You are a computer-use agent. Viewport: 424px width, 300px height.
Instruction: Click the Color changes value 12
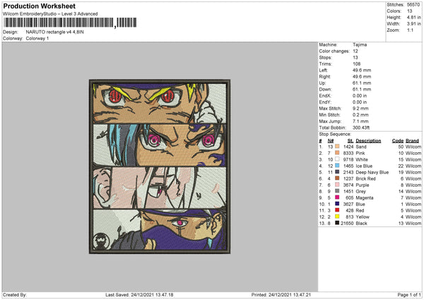pos(355,51)
